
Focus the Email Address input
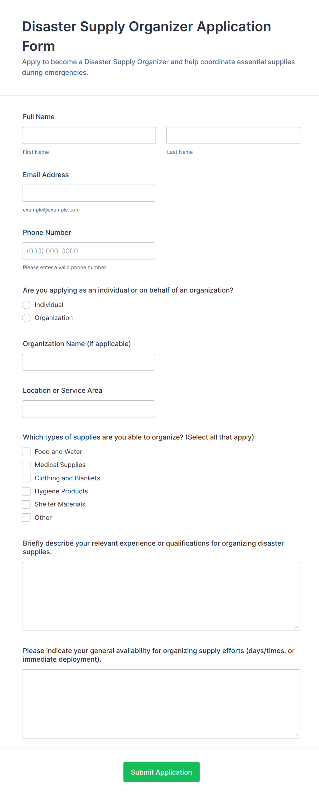click(88, 193)
